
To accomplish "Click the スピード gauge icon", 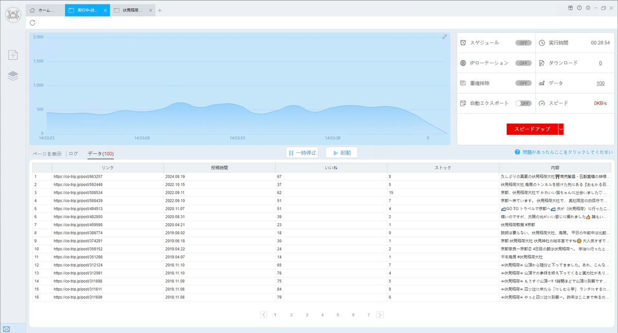I will [542, 103].
